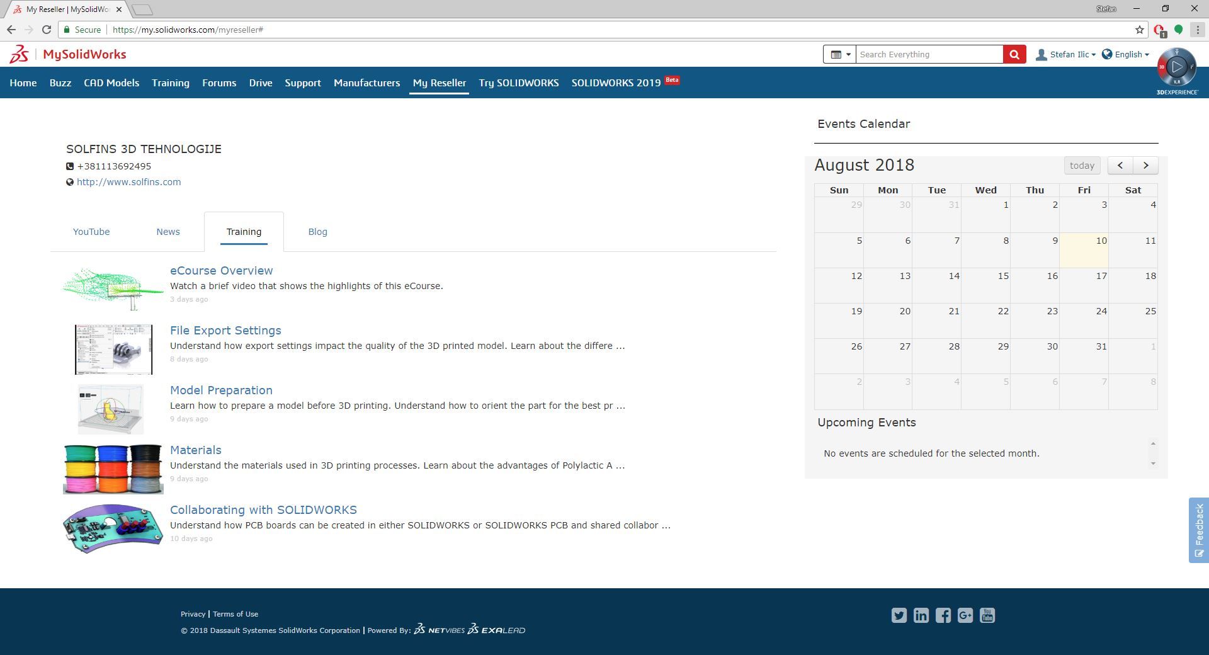Advance the calendar to next month
The image size is (1209, 655).
(1145, 165)
